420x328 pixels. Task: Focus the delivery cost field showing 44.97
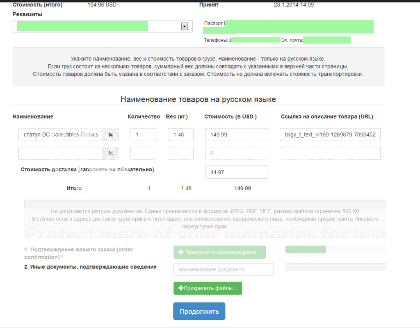[x=236, y=172]
